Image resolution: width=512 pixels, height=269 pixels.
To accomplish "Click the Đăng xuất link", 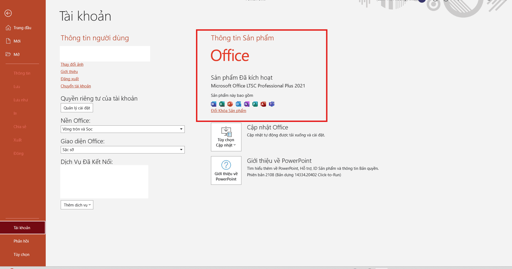I will coord(70,79).
